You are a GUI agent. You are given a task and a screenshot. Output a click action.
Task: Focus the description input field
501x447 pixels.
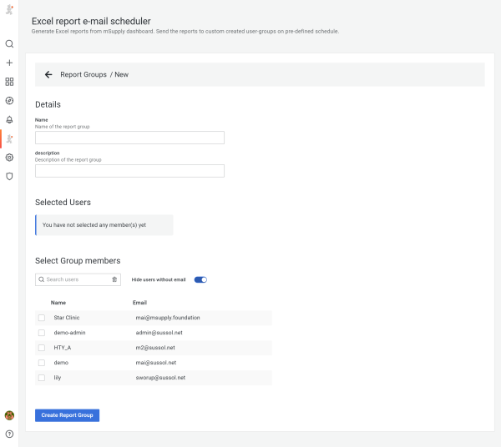(129, 171)
